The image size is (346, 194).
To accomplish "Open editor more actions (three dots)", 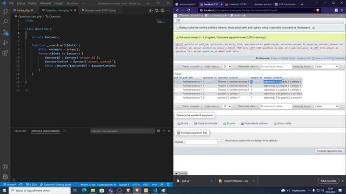I will point(168,10).
